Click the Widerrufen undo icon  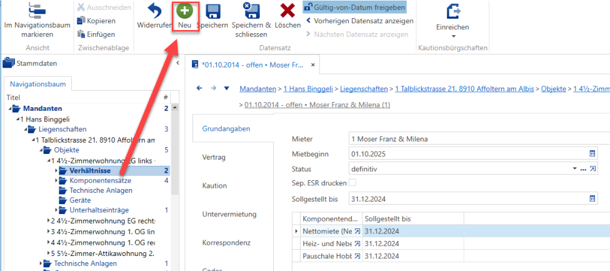154,11
